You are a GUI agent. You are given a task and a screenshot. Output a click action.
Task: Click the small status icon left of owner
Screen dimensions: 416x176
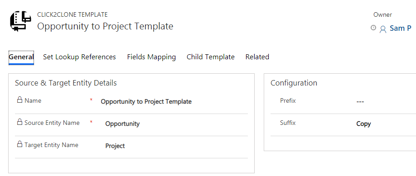pos(373,28)
